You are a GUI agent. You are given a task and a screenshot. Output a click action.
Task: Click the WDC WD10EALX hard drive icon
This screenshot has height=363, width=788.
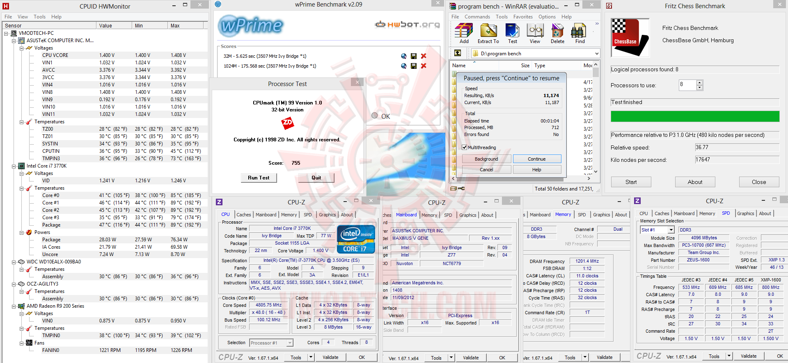(22, 262)
